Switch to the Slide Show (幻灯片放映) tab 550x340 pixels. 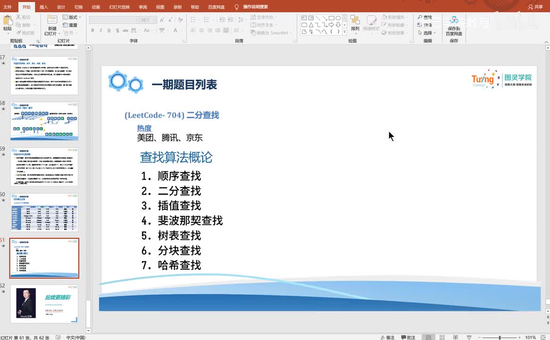coord(119,7)
